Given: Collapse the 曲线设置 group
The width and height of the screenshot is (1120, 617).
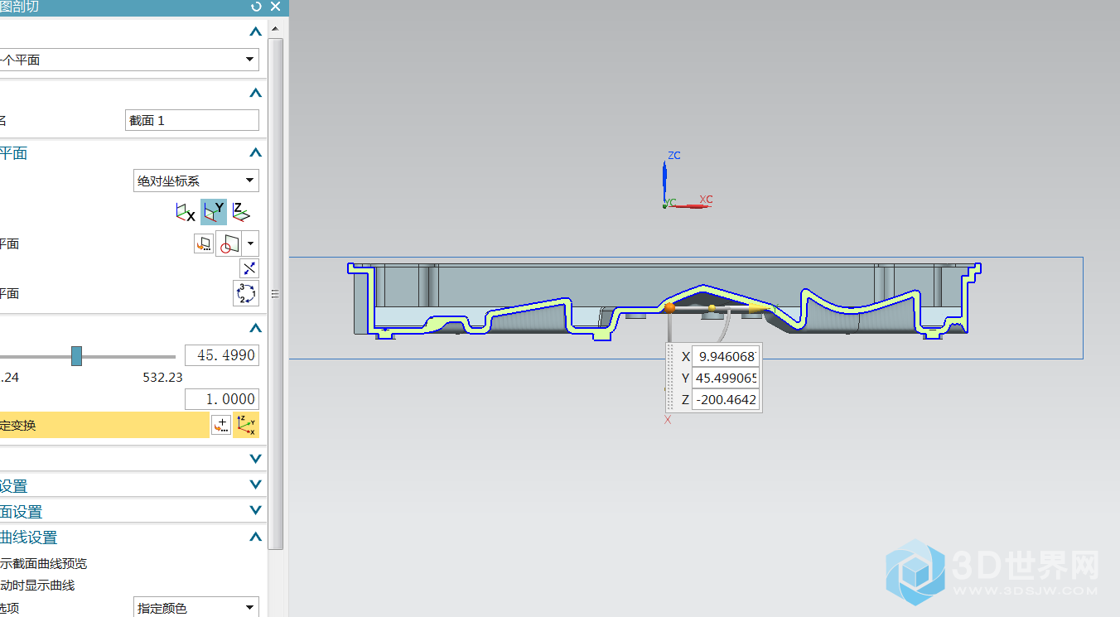Looking at the screenshot, I should [x=256, y=537].
